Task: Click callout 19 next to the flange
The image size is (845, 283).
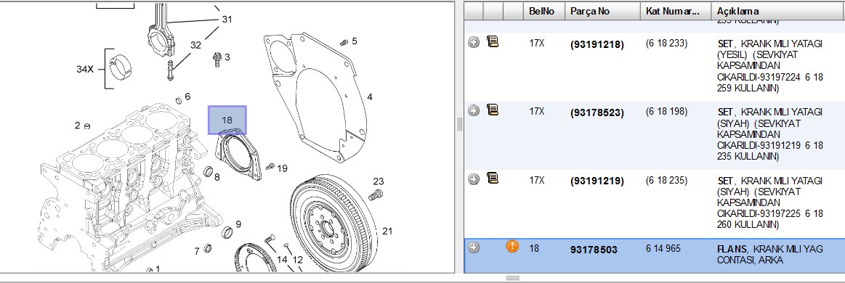Action: 283,168
